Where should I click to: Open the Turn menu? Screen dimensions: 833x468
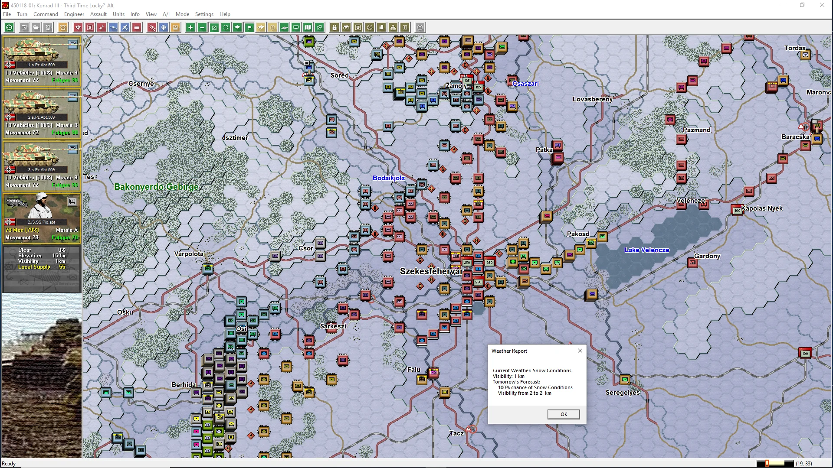(22, 14)
